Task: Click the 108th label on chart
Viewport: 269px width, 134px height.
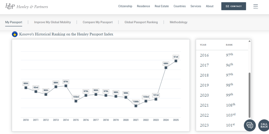Action: click(136, 102)
